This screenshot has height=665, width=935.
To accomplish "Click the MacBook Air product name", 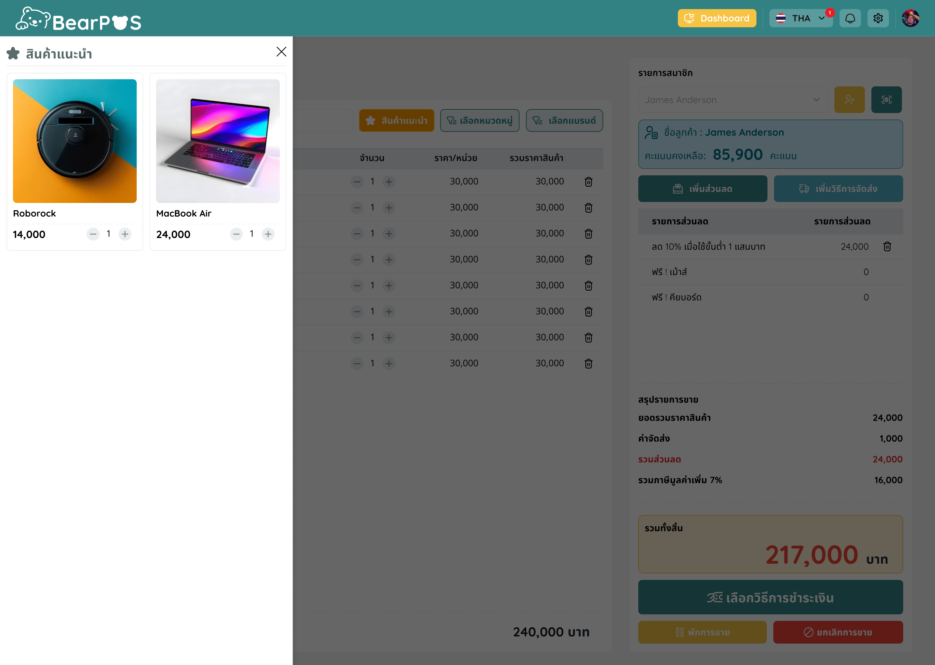I will (184, 213).
